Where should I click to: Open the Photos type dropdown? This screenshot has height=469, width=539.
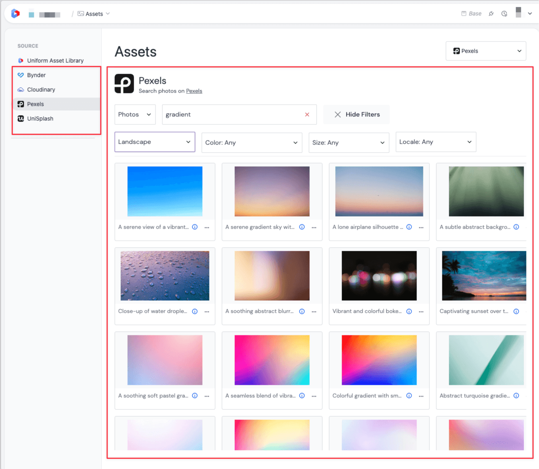coord(135,114)
